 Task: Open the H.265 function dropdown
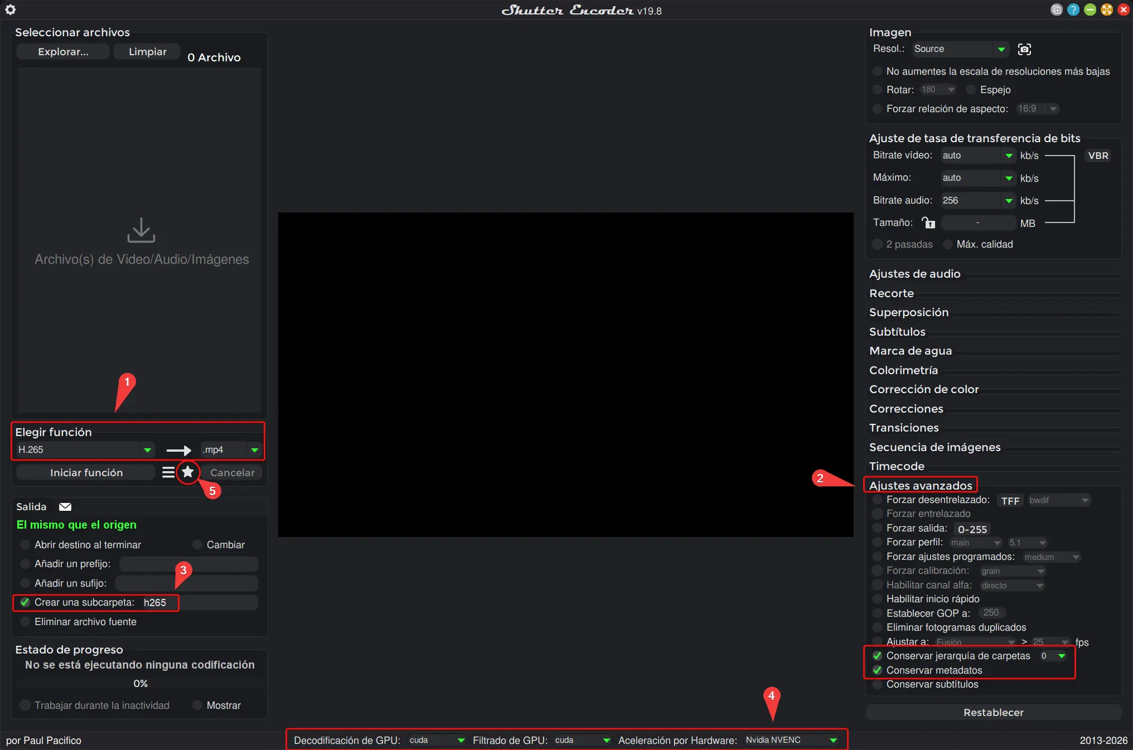147,449
